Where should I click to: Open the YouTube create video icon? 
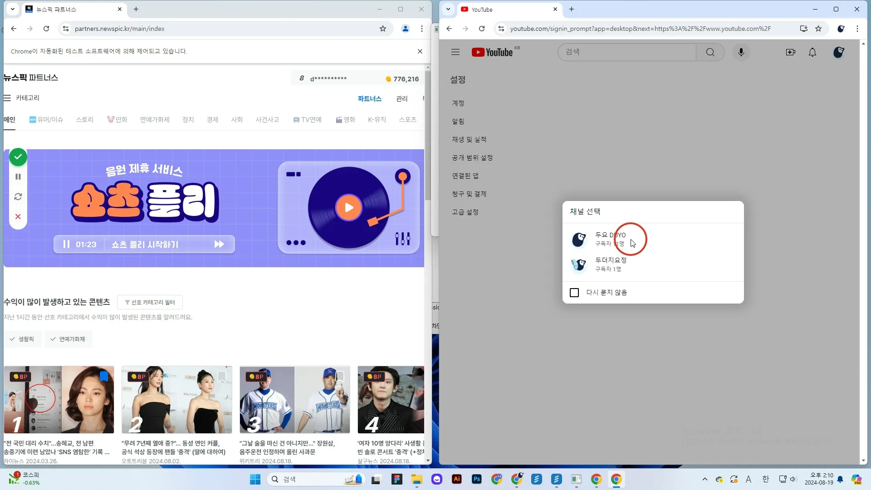pos(791,52)
